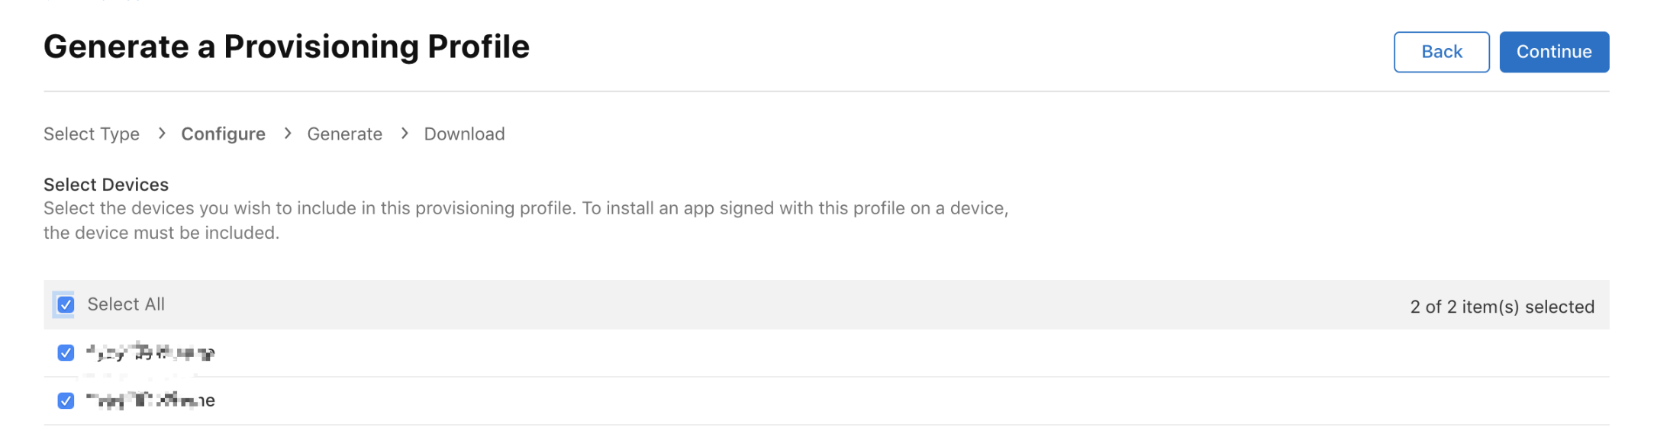Click the "Select the devices you wish" description line
1670x447 pixels.
click(526, 208)
